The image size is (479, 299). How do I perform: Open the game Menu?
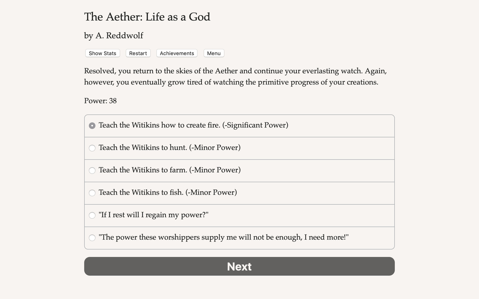[x=213, y=53]
